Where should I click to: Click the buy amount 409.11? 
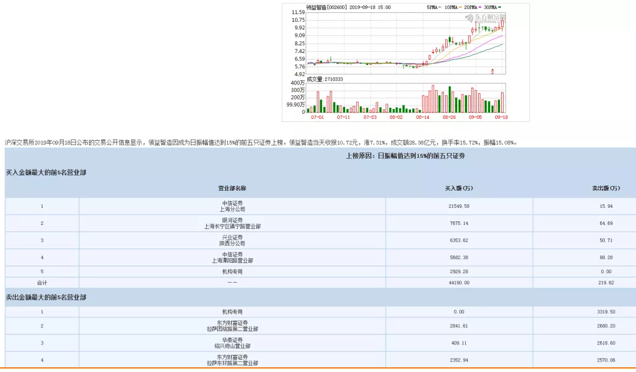click(459, 343)
